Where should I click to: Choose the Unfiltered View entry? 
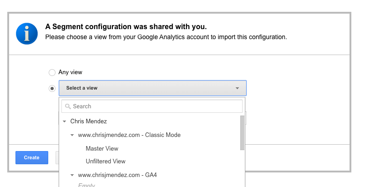point(106,161)
